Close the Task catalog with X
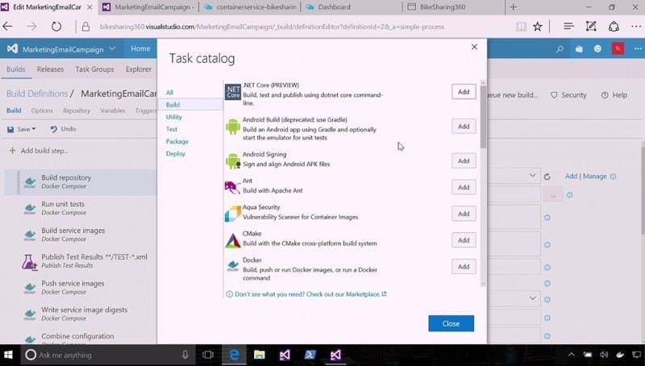 click(474, 47)
